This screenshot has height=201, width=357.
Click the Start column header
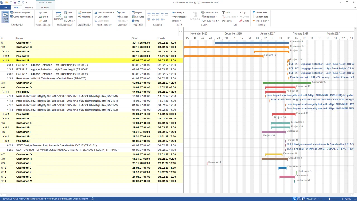144,38
